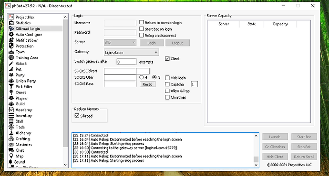Open the Map pin icon
Viewport: 329px width, 176px height.
tap(11, 156)
